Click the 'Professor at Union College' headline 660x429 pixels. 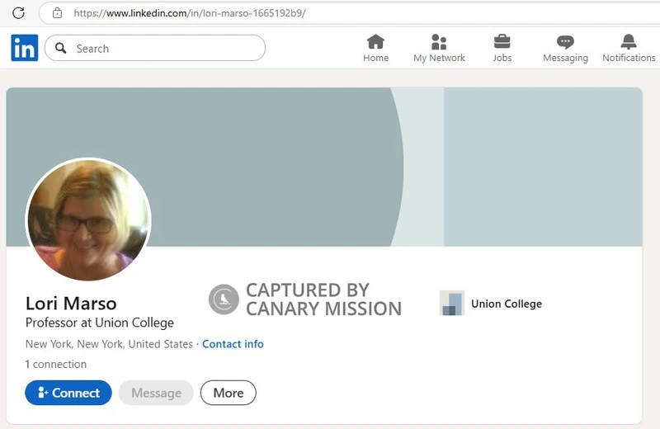coord(99,323)
